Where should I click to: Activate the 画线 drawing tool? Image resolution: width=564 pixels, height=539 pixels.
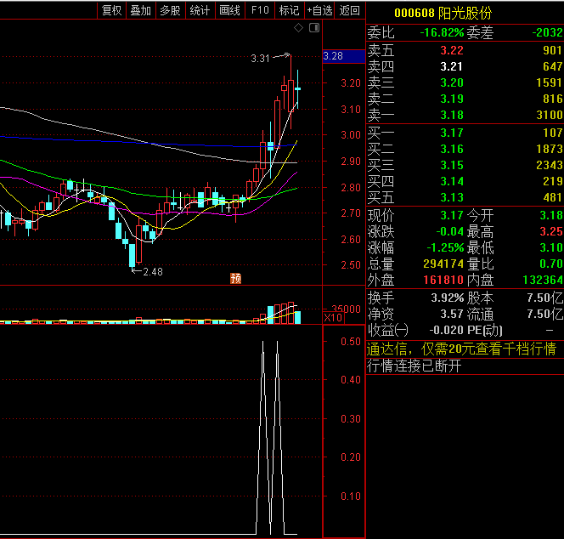click(x=229, y=10)
